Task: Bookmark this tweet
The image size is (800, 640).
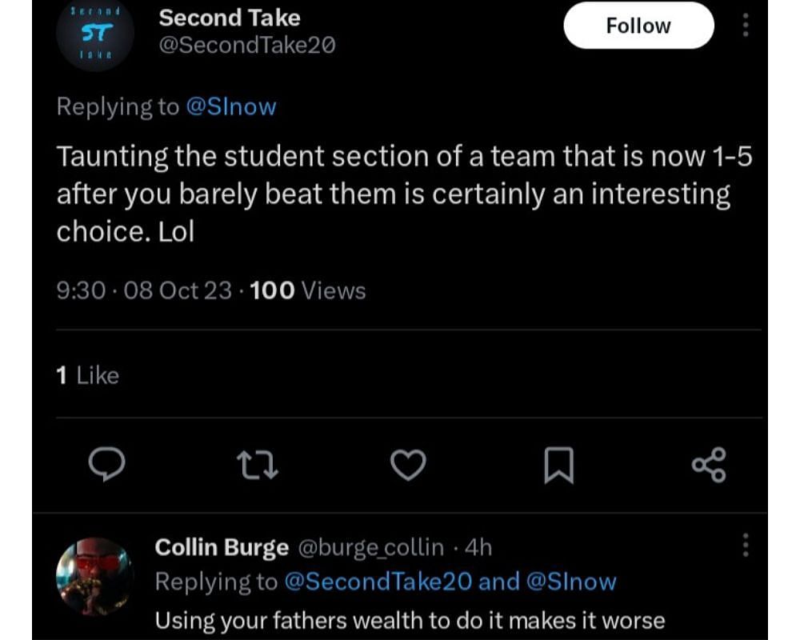Action: pos(558,465)
